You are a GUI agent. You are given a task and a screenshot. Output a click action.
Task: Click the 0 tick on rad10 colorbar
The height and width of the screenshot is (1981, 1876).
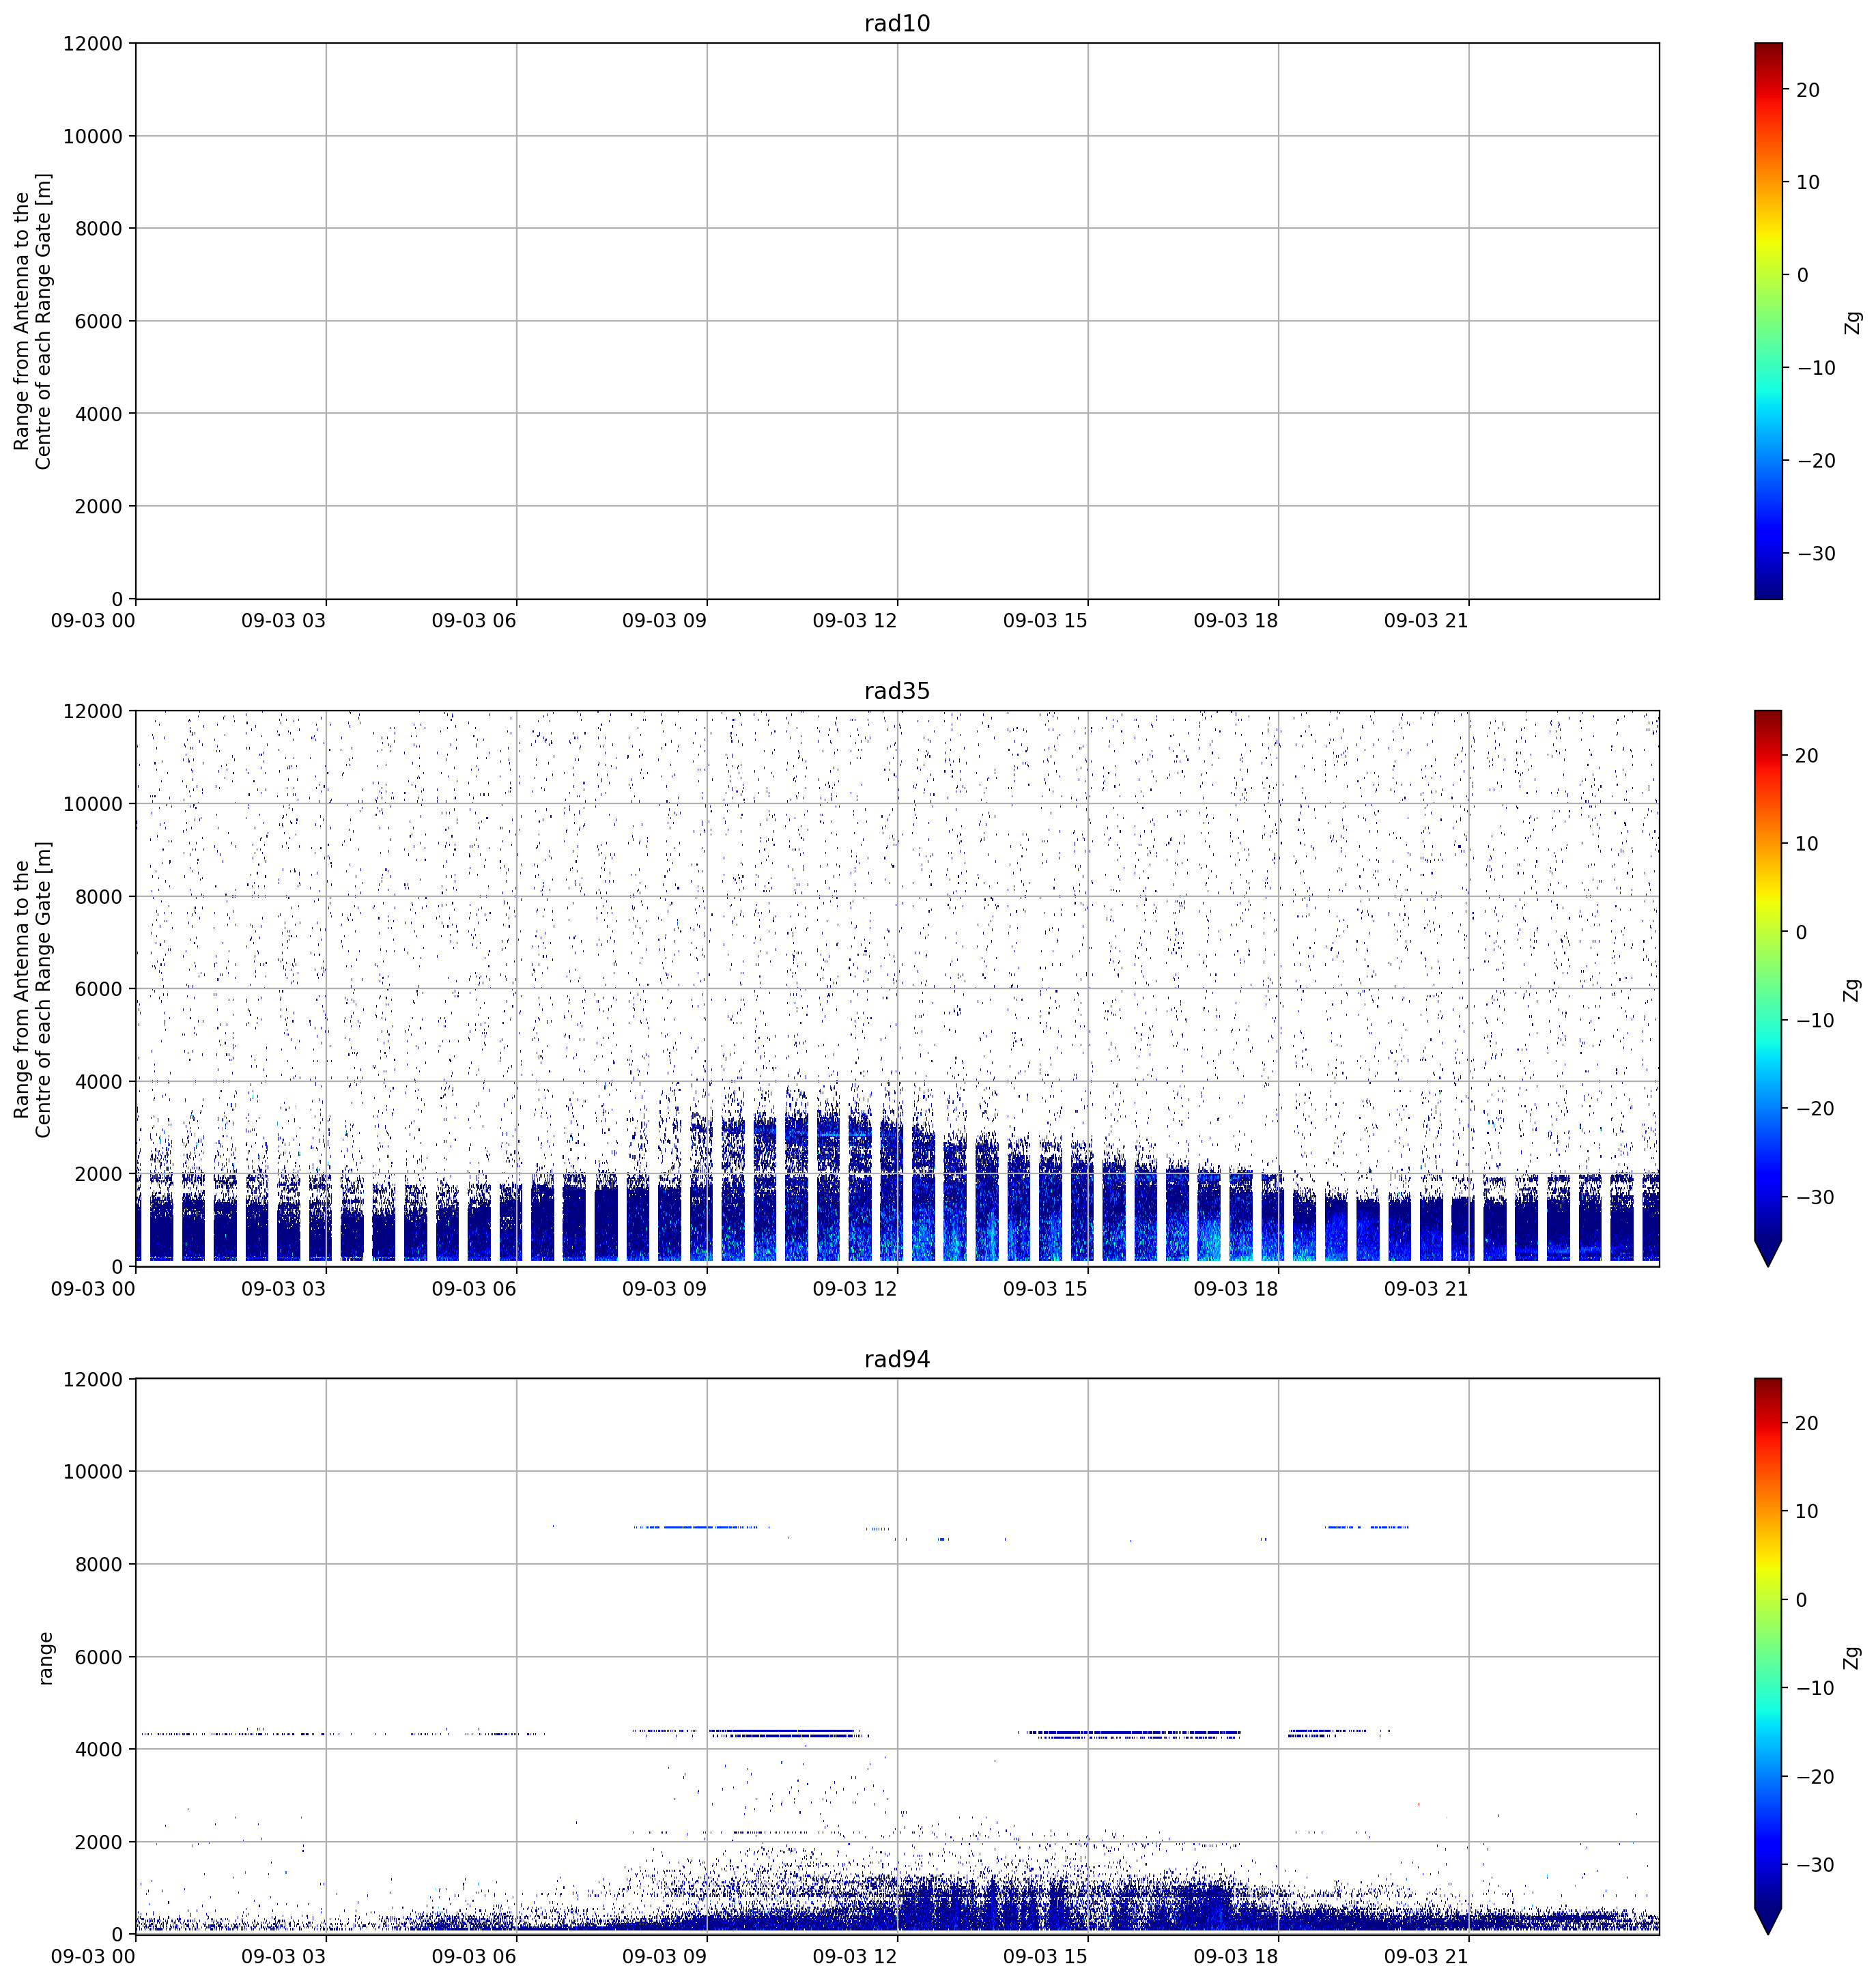pos(1802,276)
